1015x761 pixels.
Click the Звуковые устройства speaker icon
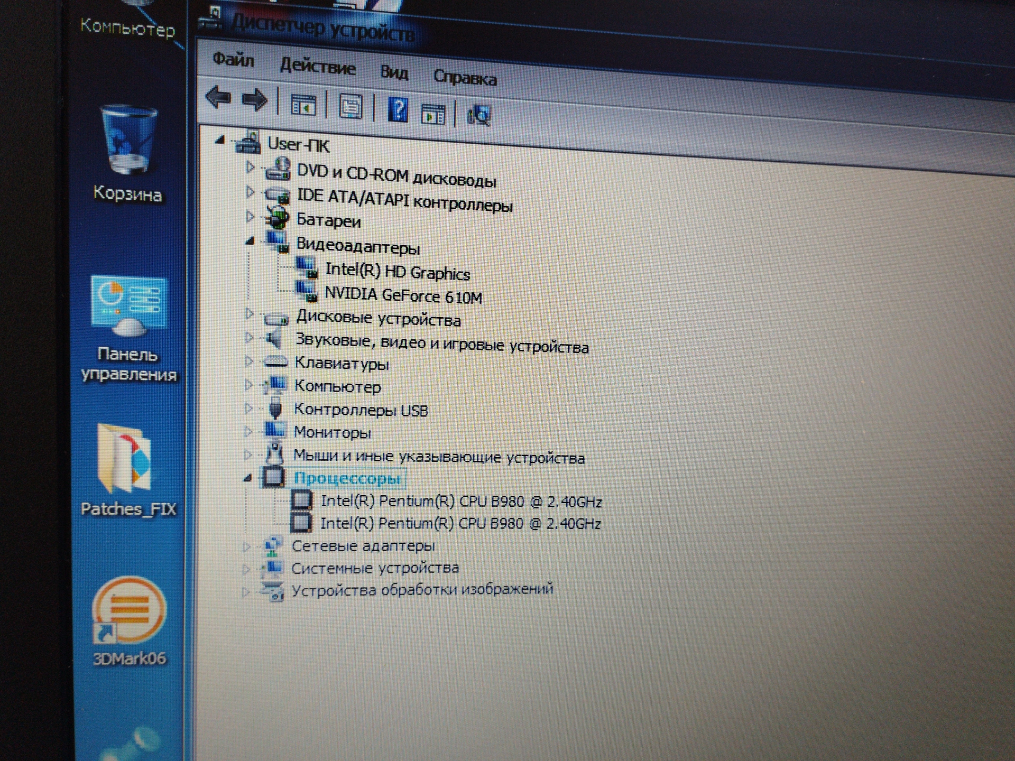coord(273,338)
